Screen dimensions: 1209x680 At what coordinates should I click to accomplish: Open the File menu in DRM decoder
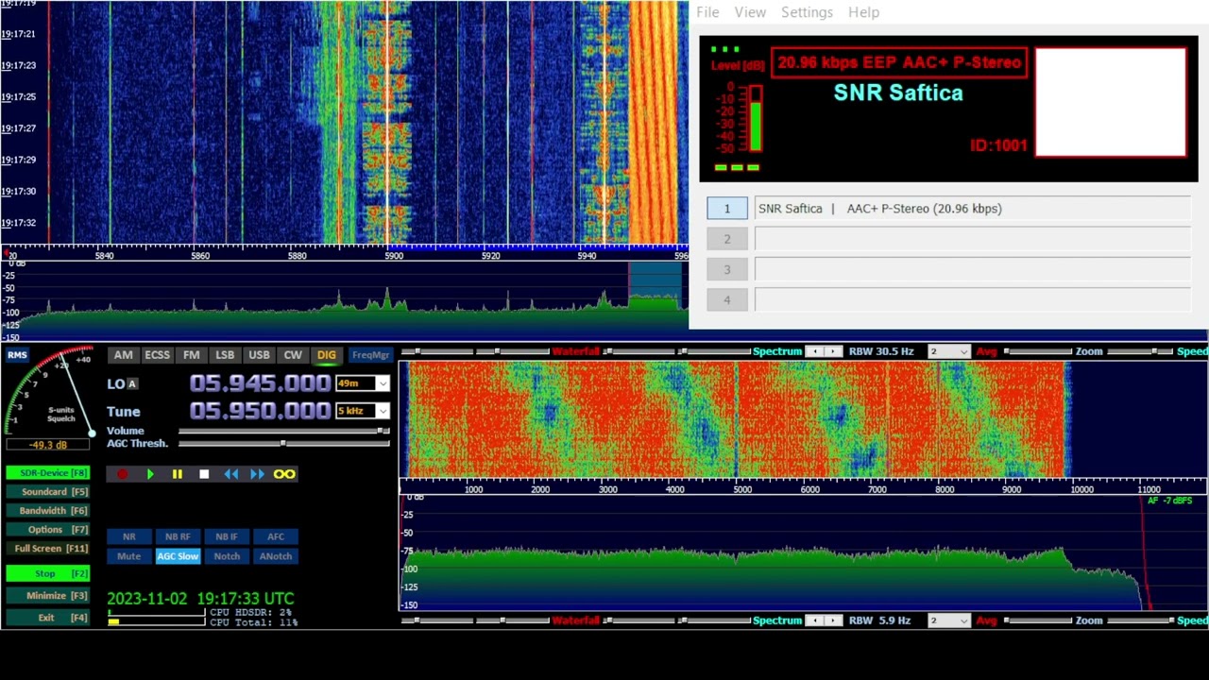pos(707,12)
